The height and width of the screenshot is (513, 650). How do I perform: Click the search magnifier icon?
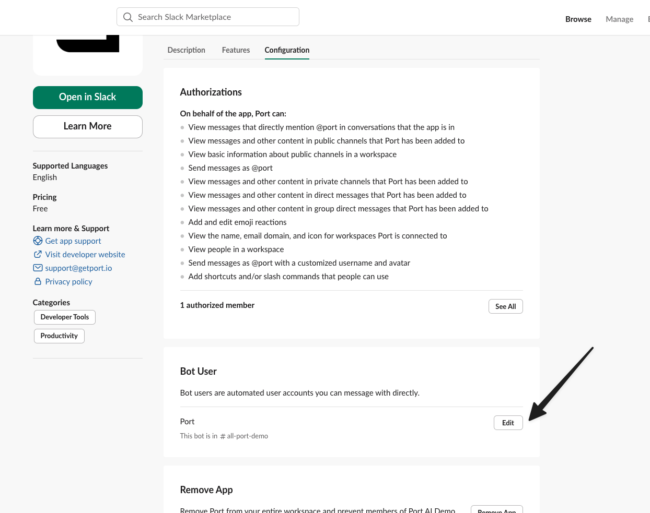point(128,17)
